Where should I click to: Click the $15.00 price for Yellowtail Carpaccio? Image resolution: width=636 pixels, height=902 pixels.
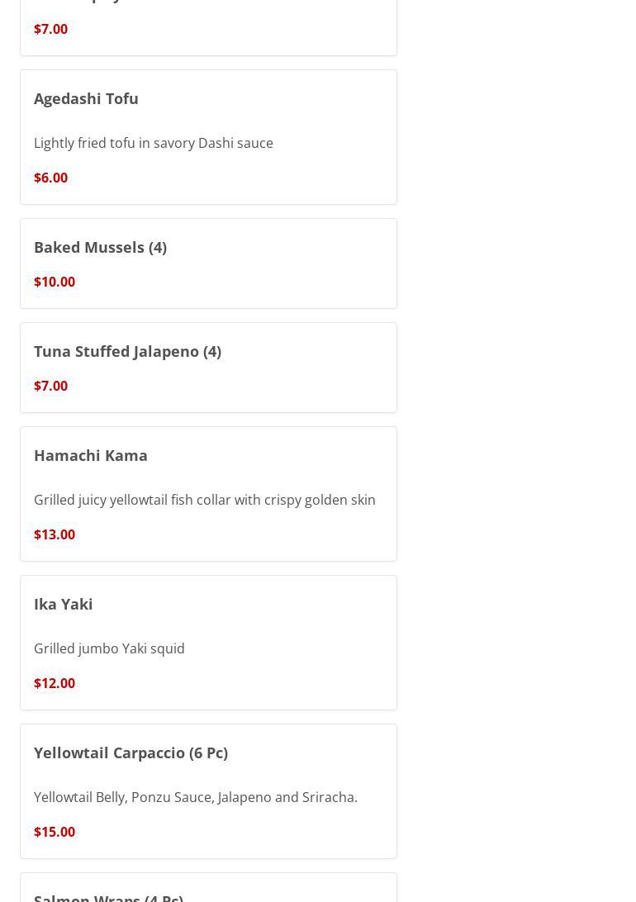[55, 832]
